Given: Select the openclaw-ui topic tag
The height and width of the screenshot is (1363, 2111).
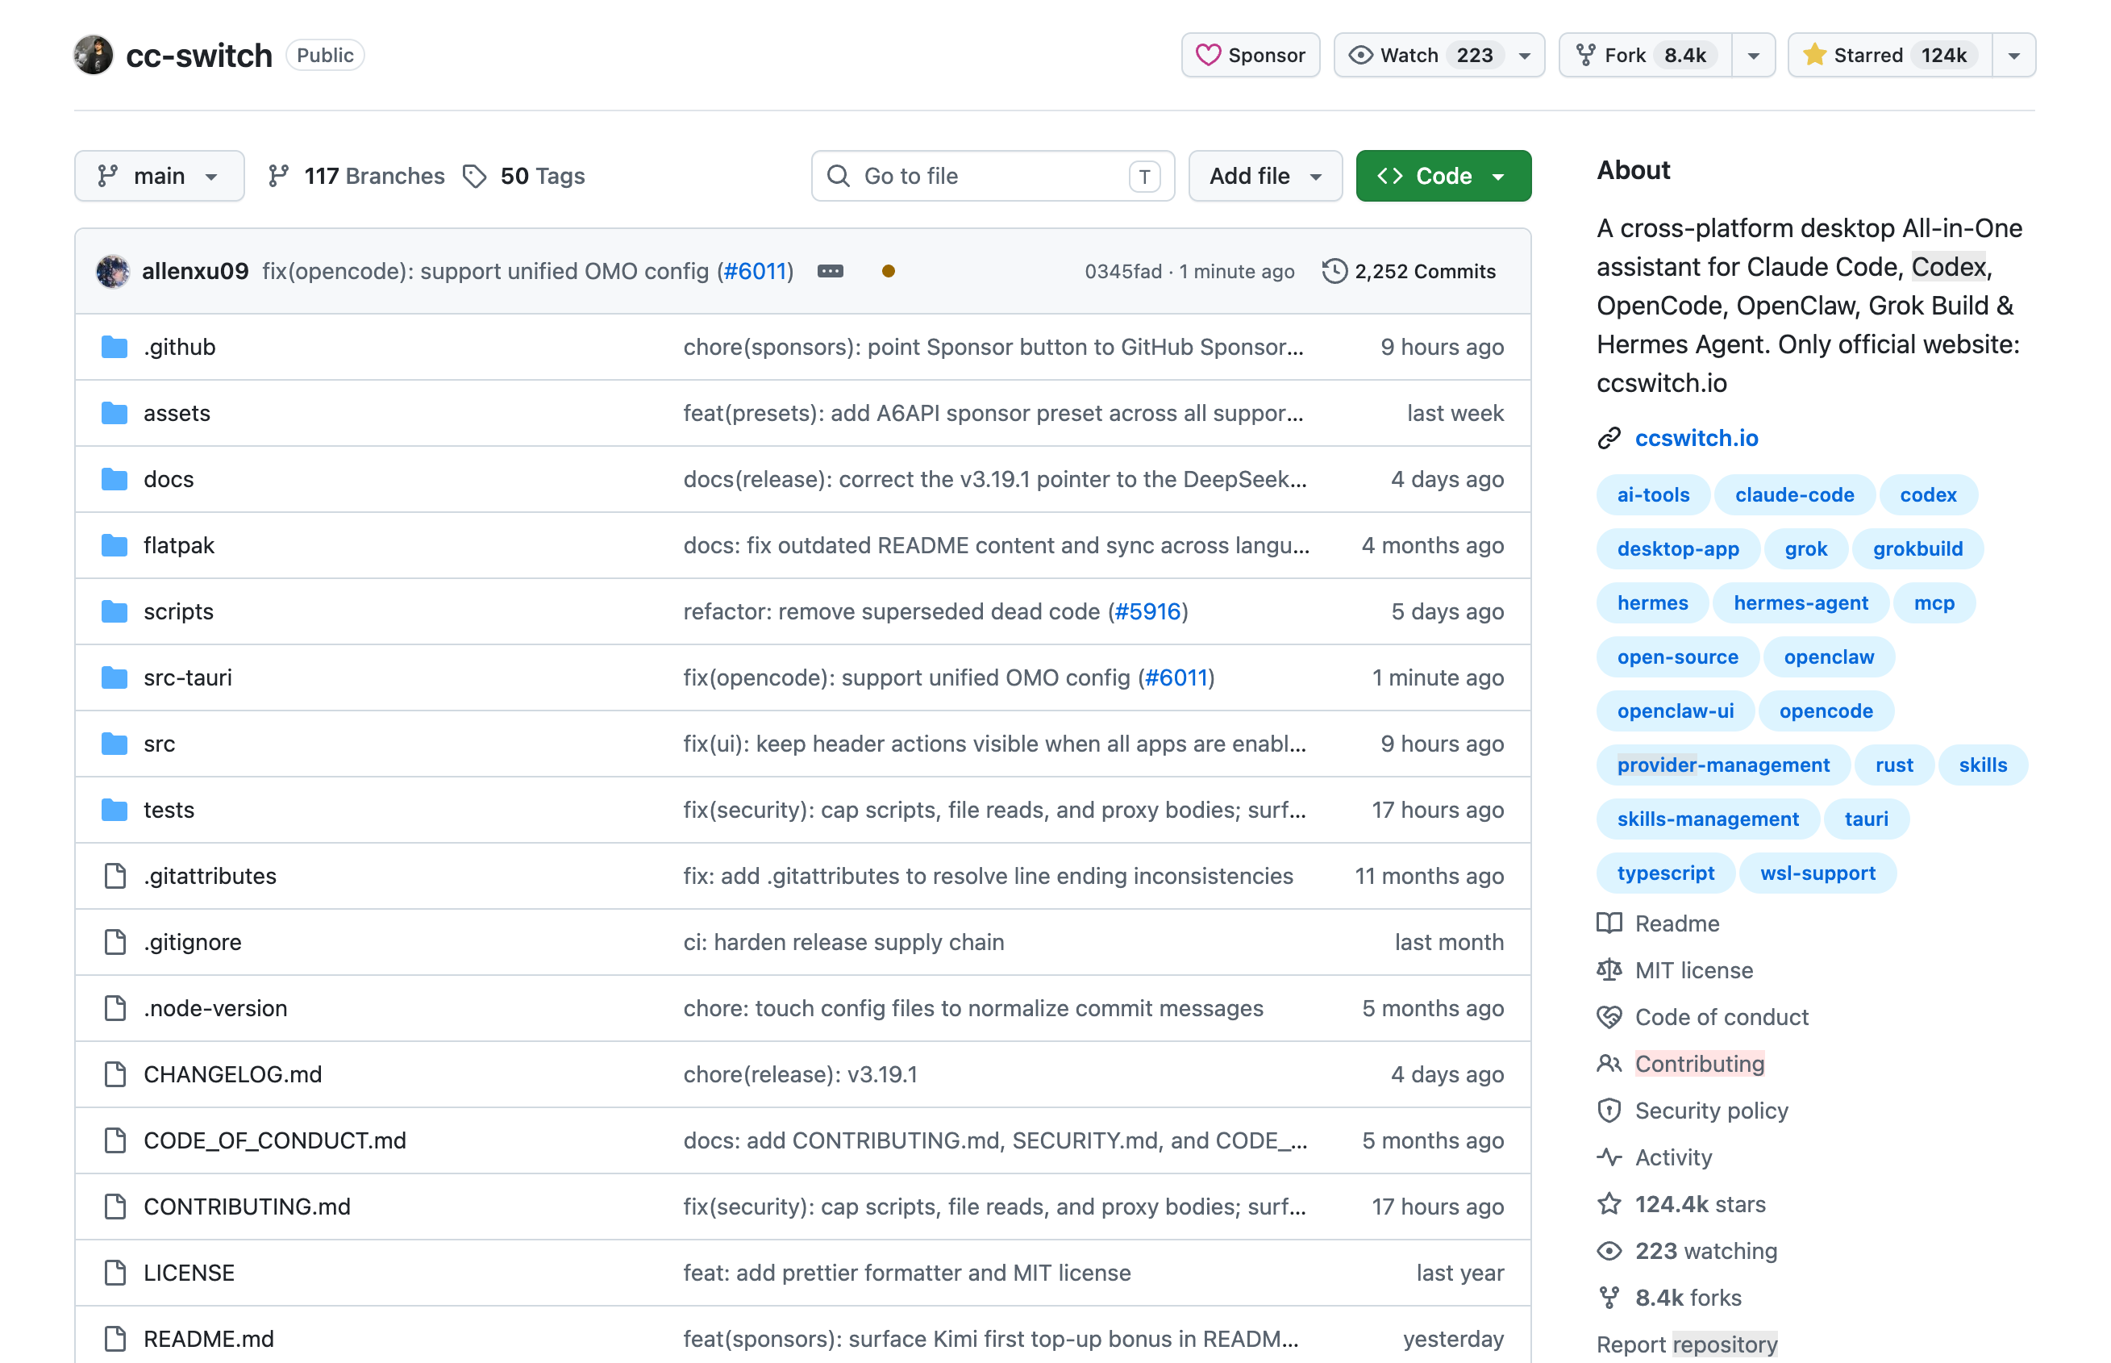Looking at the screenshot, I should pyautogui.click(x=1675, y=711).
